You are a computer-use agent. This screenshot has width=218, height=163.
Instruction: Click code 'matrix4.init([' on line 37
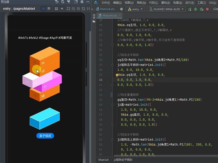(153, 65)
